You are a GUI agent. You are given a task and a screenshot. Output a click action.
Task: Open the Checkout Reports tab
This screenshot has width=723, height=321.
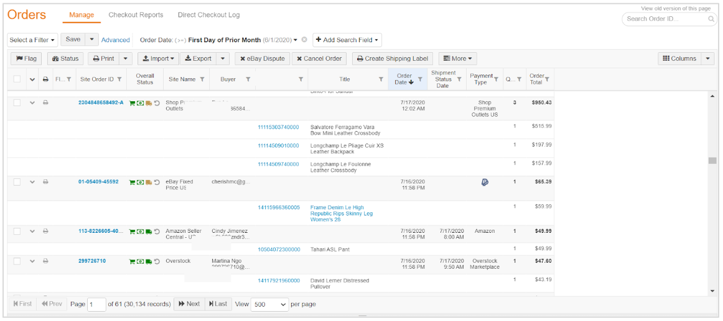tap(136, 15)
